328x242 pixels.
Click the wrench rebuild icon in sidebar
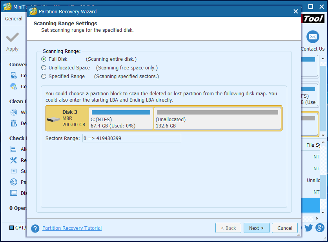14,160
